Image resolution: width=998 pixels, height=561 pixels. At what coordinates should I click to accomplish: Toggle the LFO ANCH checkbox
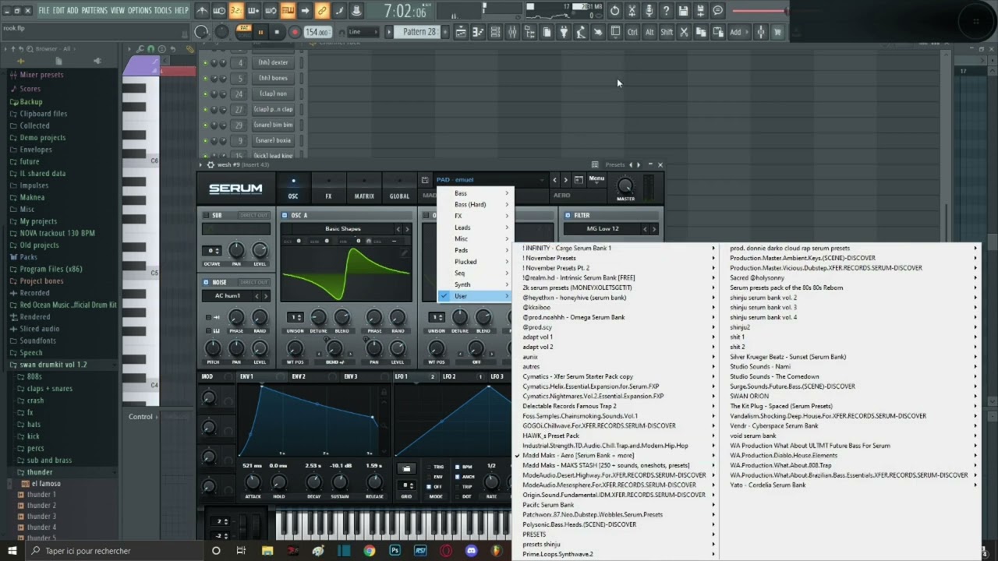[x=458, y=477]
